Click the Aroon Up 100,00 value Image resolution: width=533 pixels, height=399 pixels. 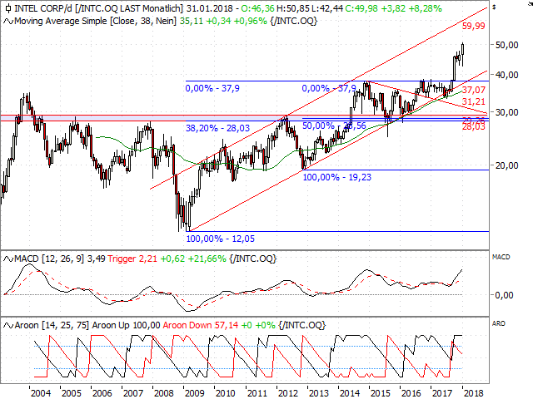point(126,325)
